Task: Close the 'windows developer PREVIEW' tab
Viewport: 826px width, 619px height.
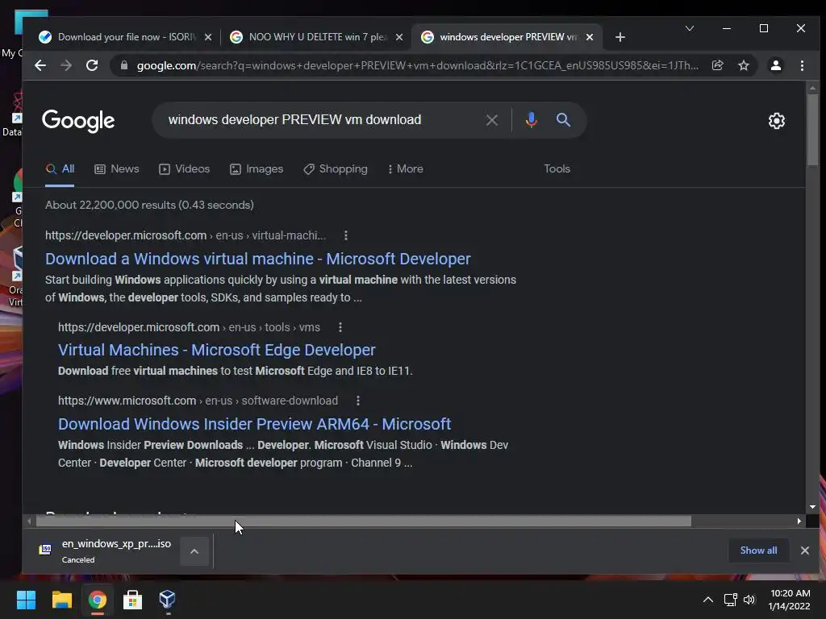Action: (x=590, y=37)
